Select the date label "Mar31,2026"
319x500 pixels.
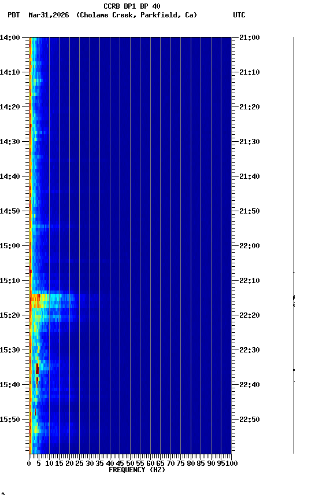click(x=49, y=15)
